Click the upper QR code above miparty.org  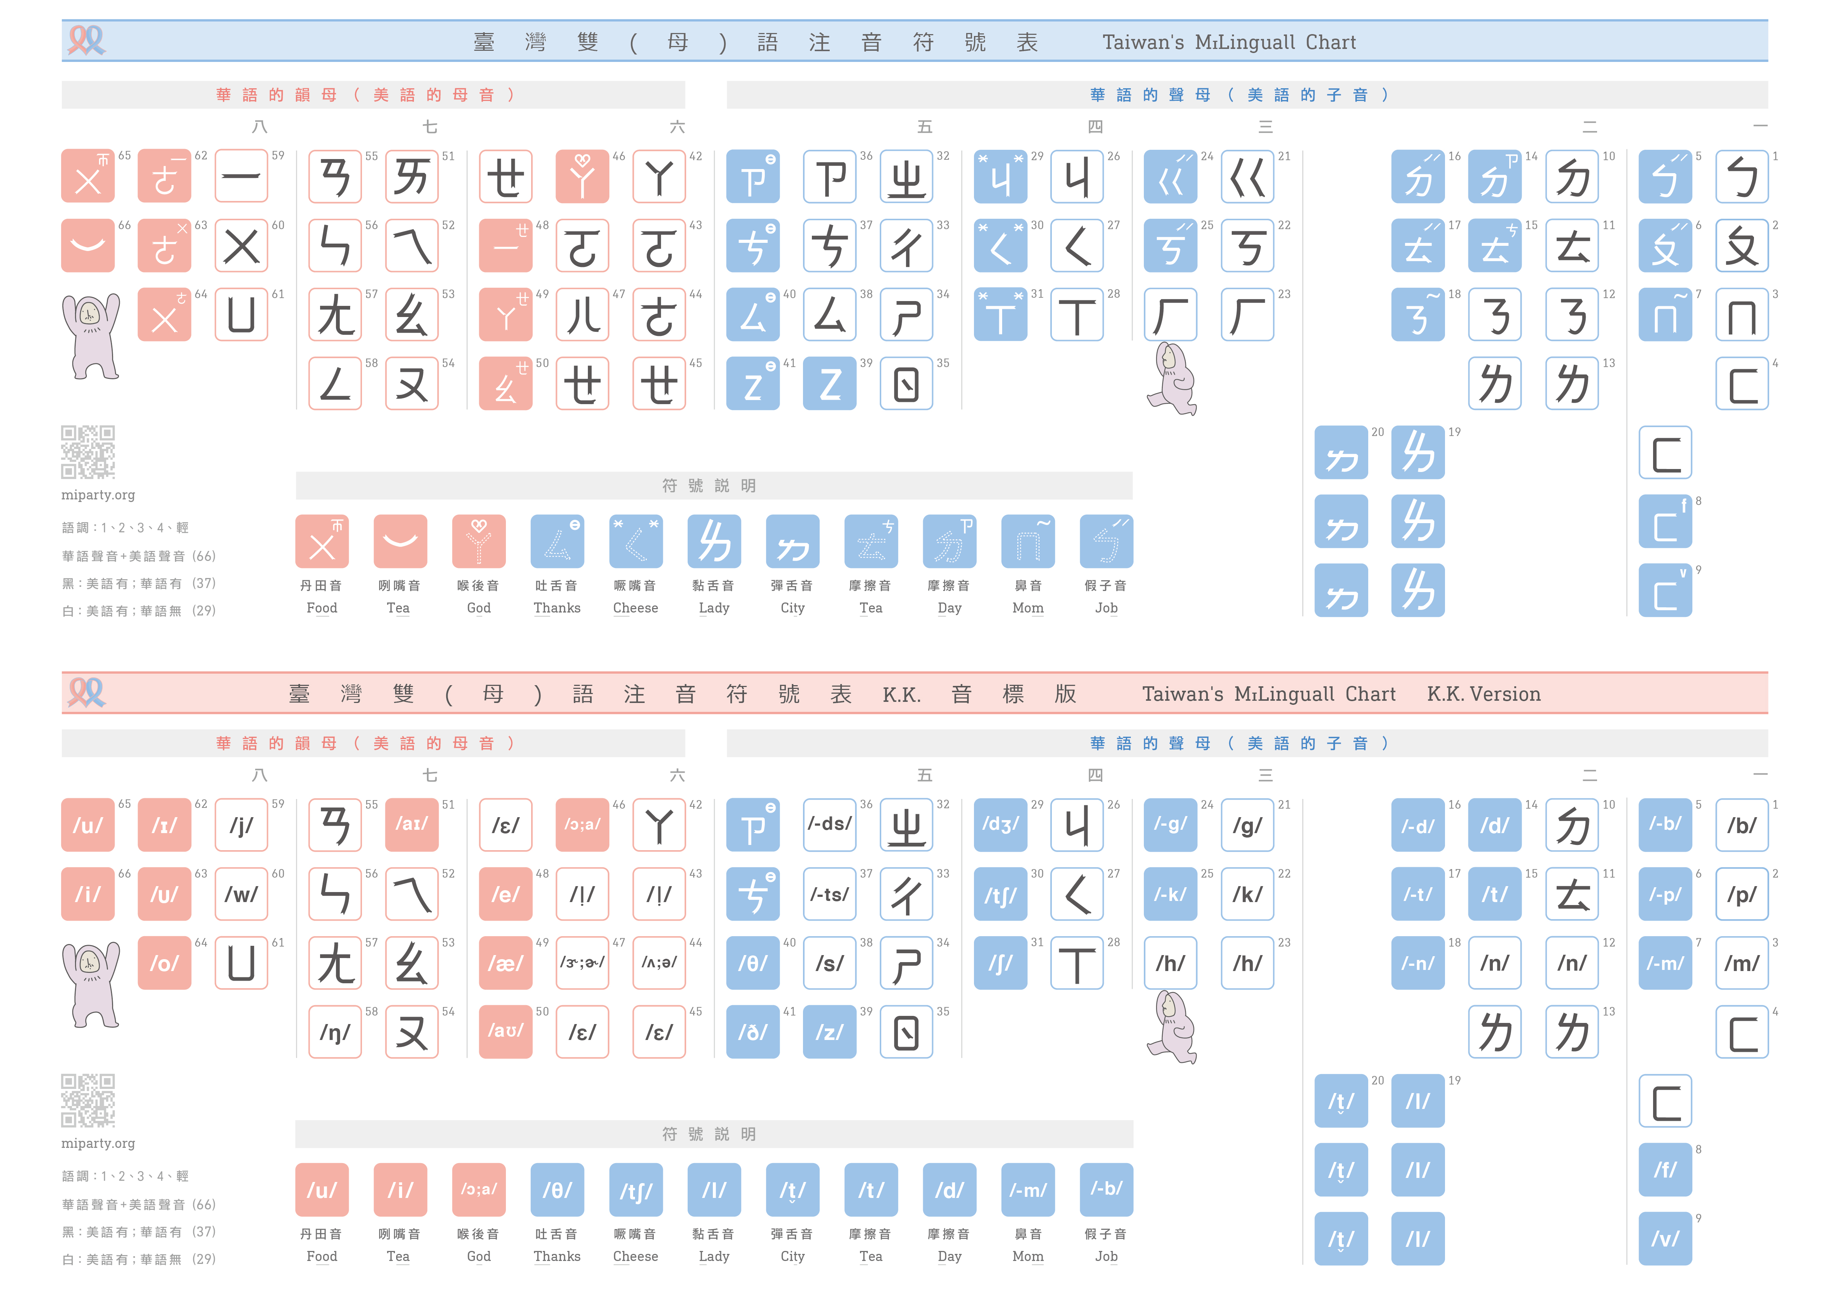click(x=88, y=452)
